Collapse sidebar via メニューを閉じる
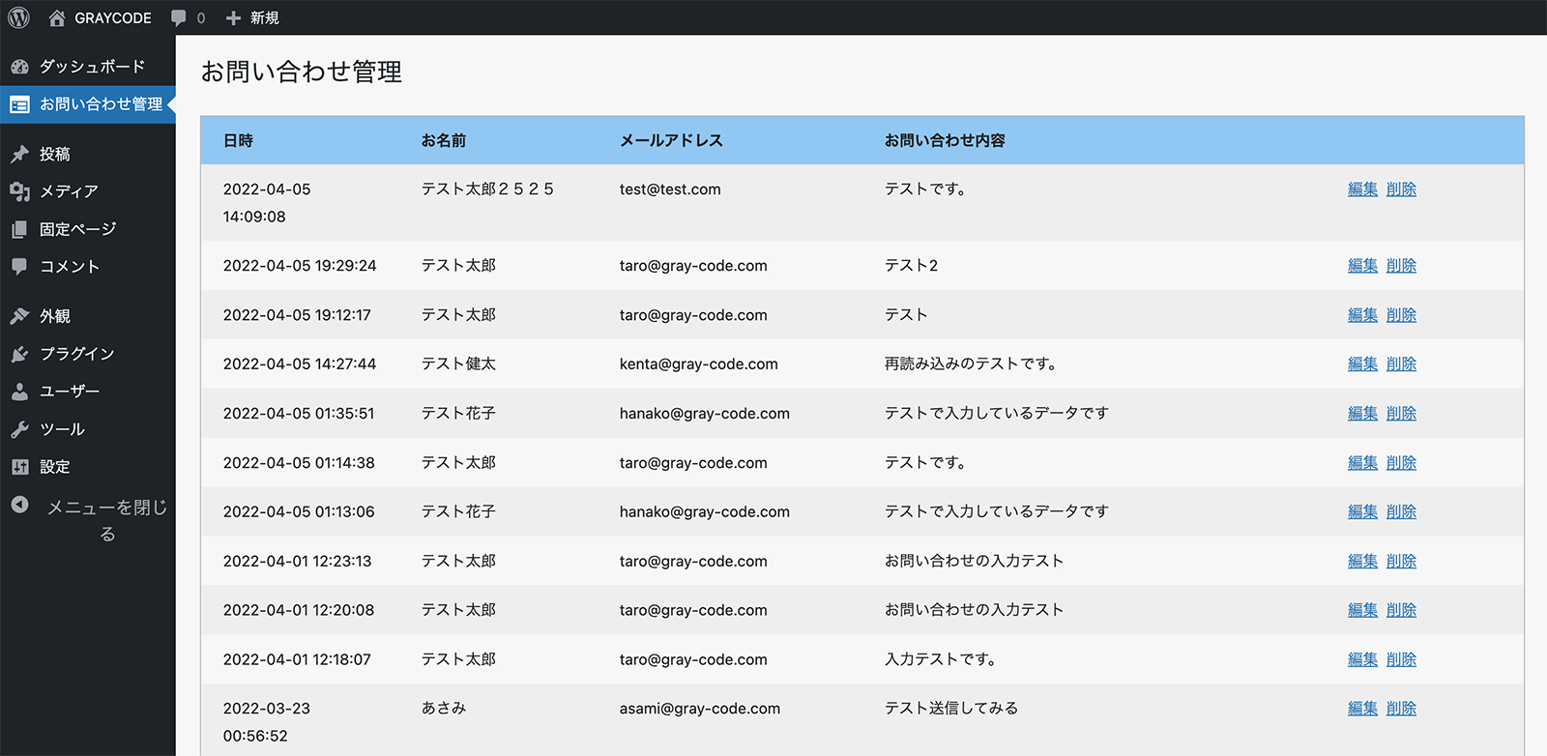The width and height of the screenshot is (1547, 756). pyautogui.click(x=107, y=520)
